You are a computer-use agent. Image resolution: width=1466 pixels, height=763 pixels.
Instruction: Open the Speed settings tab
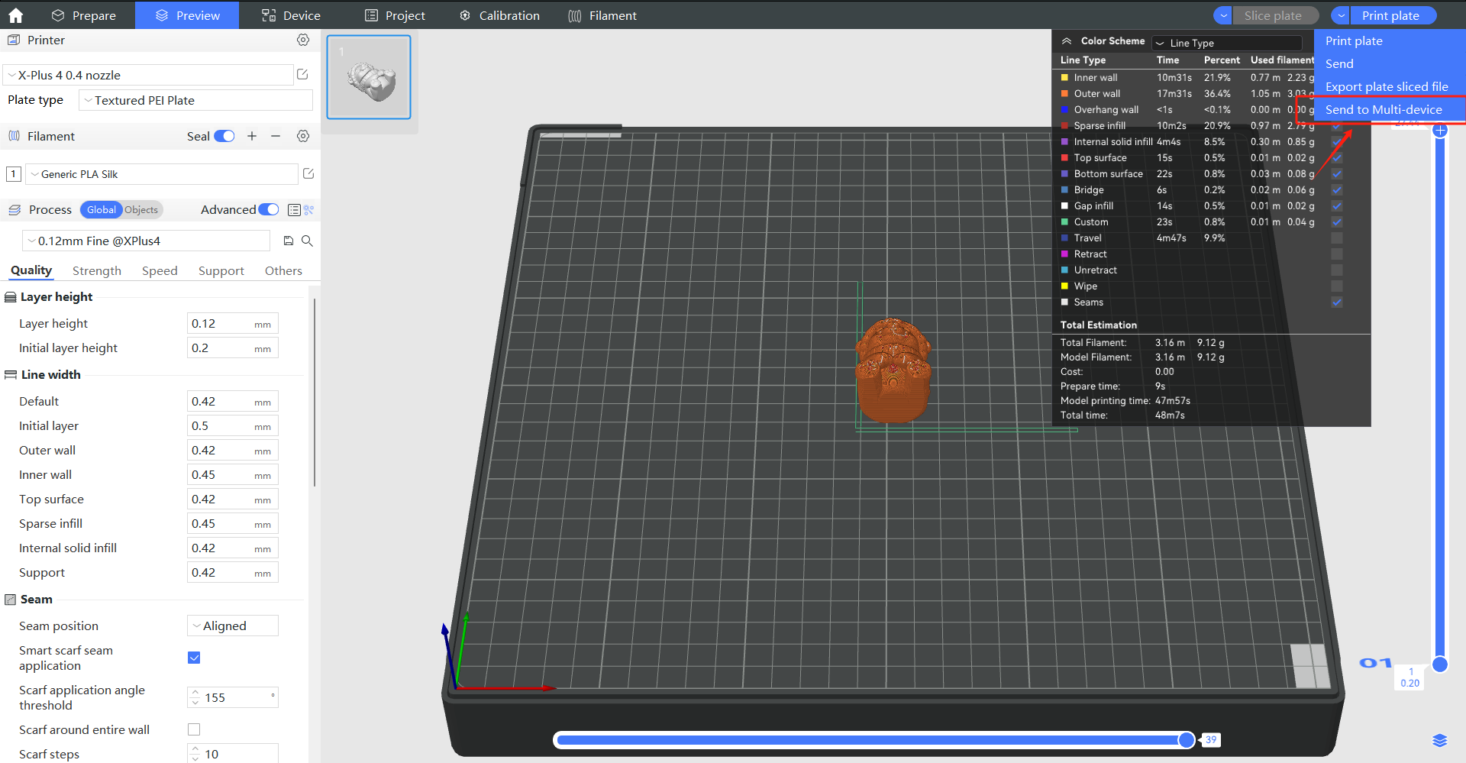click(160, 270)
